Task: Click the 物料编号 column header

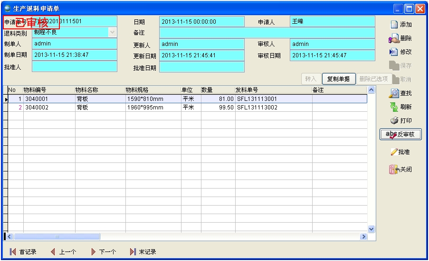Action: (x=48, y=90)
